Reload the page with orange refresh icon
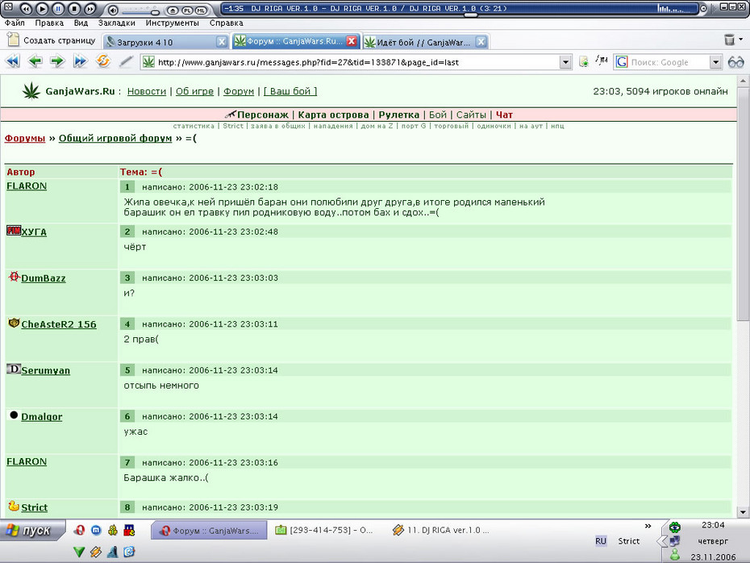Screen dimensions: 750x563 pos(103,61)
